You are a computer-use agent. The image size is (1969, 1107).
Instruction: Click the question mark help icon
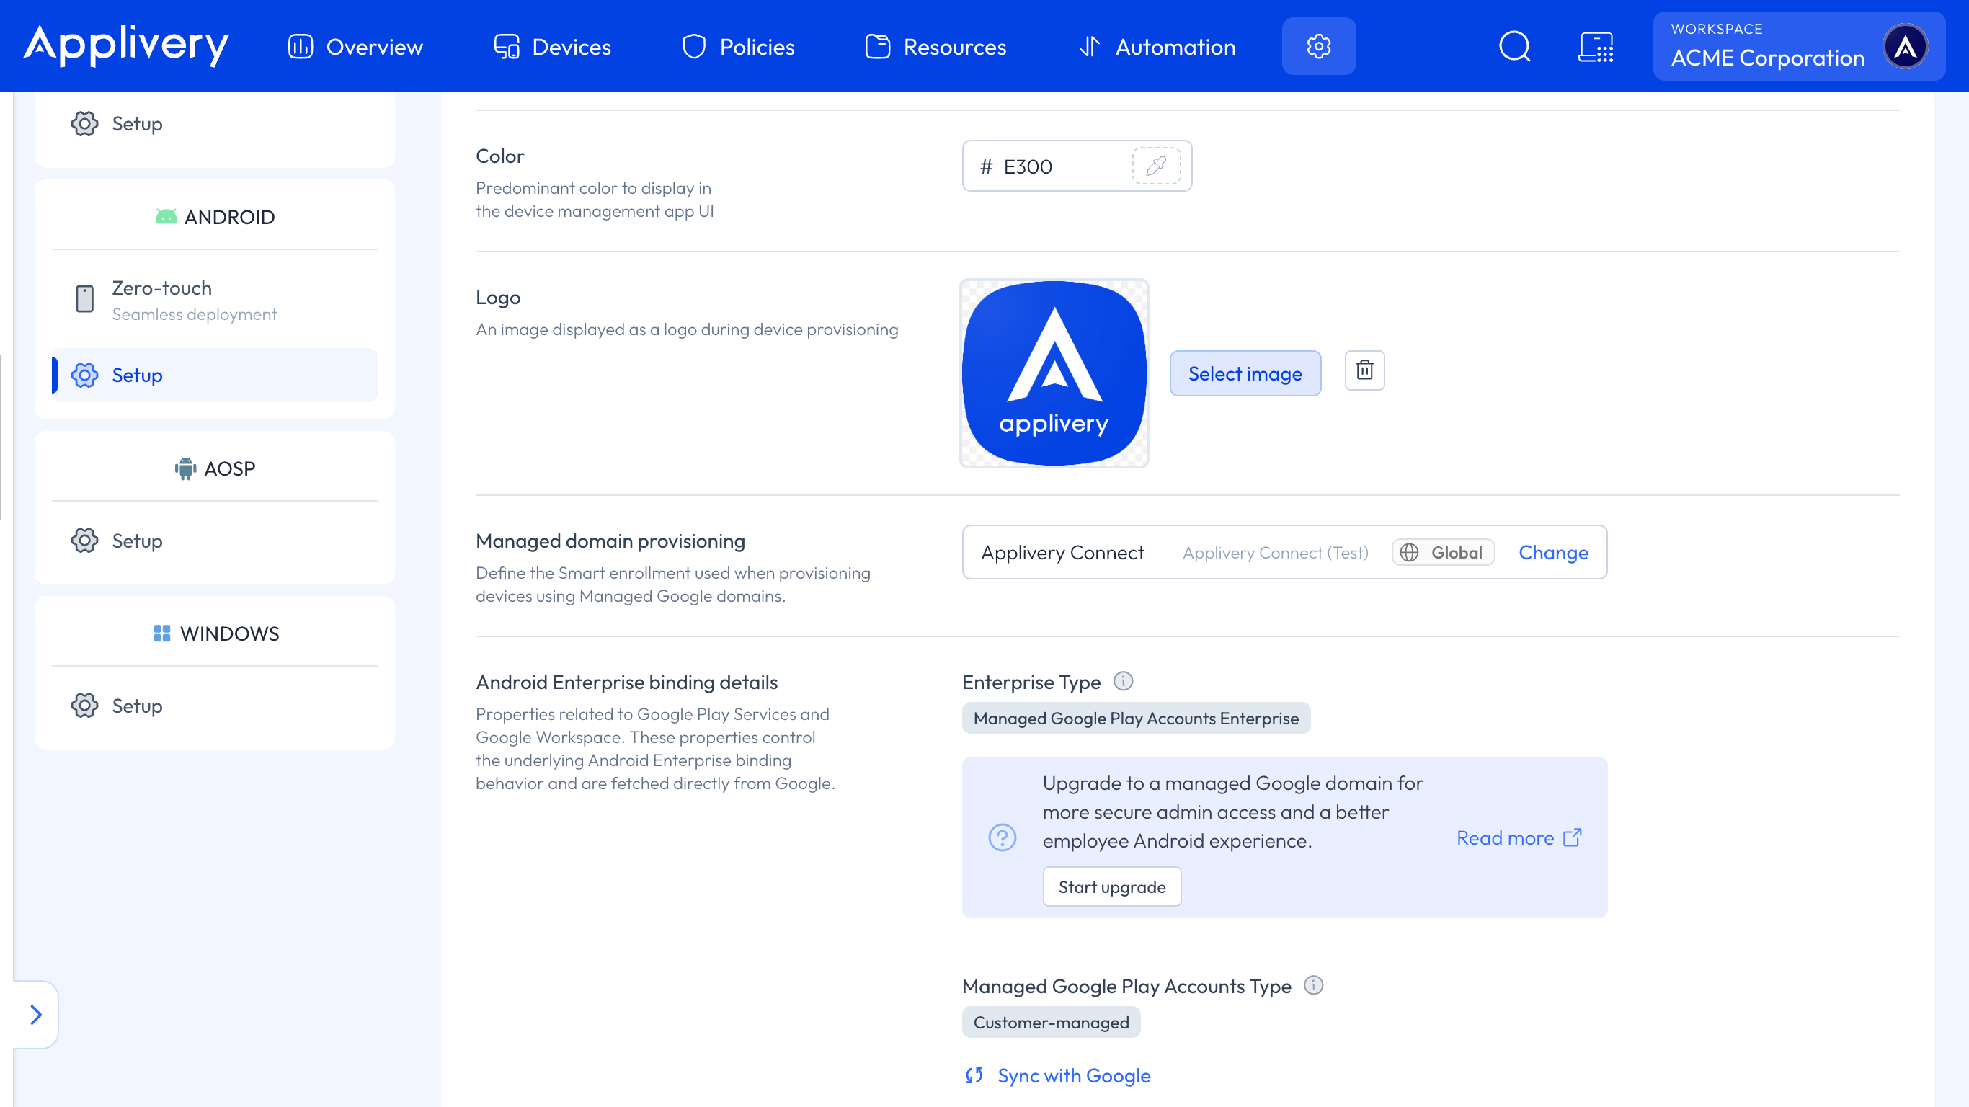point(1002,837)
